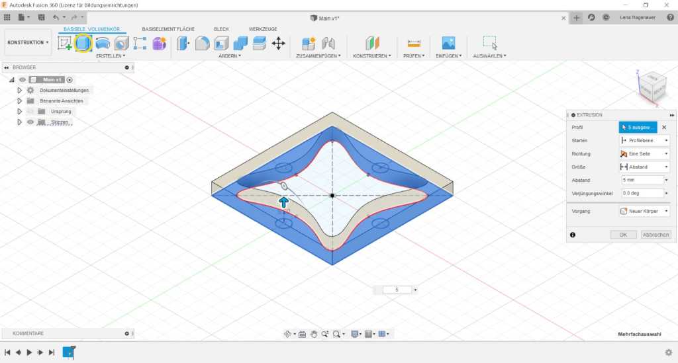Select the Offset Face tool

(x=260, y=43)
